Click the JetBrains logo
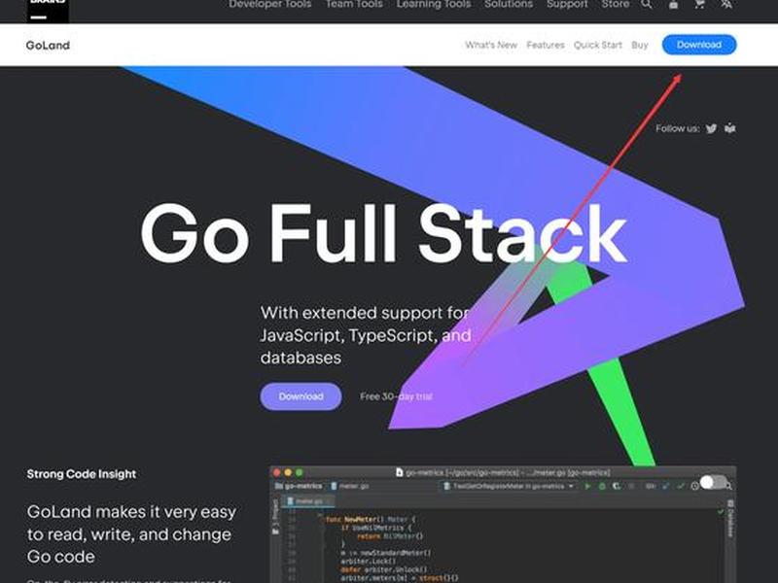This screenshot has height=583, width=778. click(48, 11)
